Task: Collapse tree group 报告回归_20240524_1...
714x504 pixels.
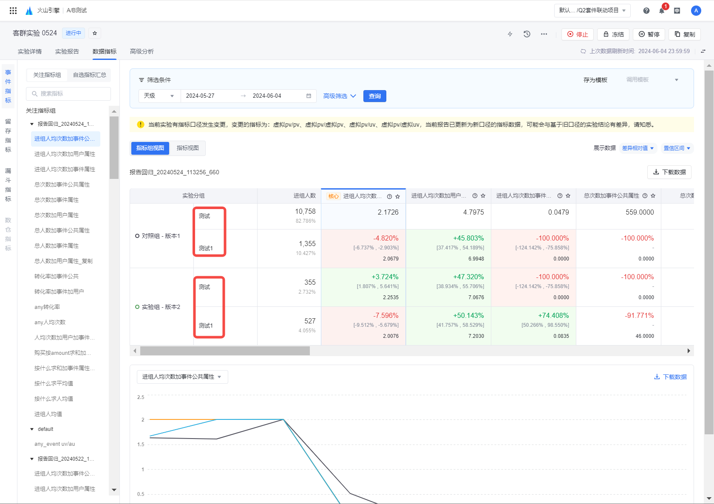Action: coord(32,124)
